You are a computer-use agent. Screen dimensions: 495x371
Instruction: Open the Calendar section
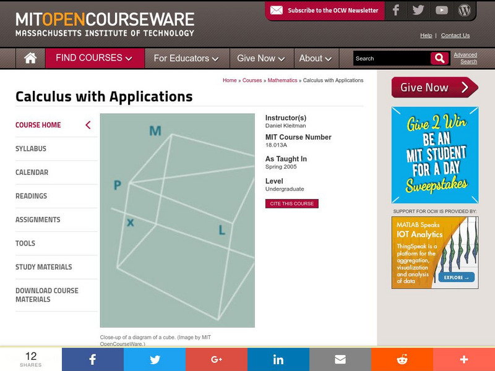[32, 173]
